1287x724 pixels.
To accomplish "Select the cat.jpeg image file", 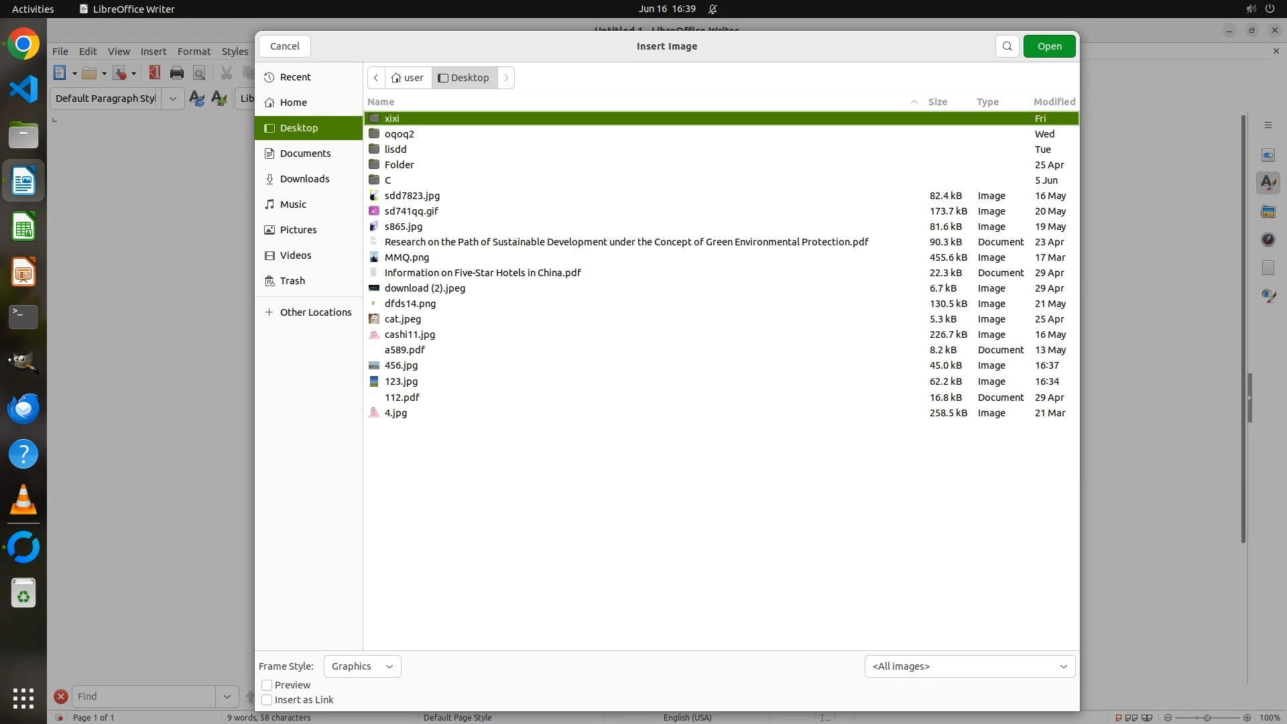I will [x=402, y=319].
